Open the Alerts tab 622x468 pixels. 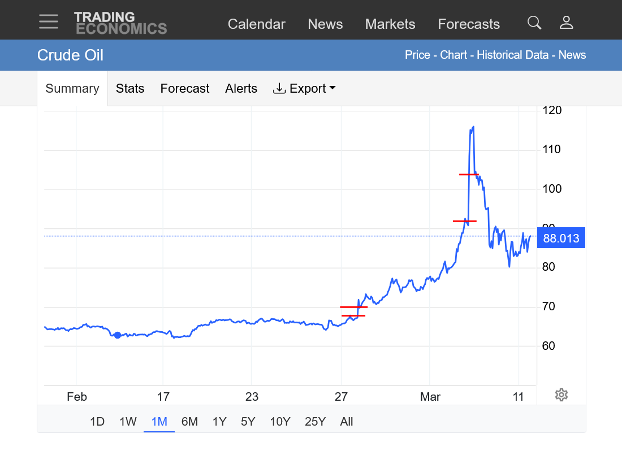coord(241,89)
